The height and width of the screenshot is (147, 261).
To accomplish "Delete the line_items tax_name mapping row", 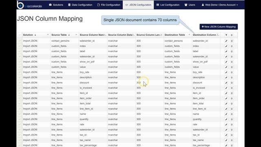I will point(232,140).
